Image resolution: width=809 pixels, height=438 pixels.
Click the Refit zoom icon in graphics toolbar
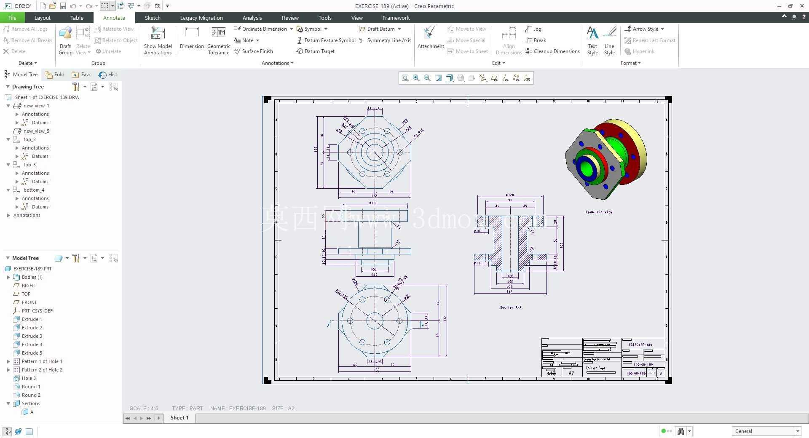[x=405, y=78]
